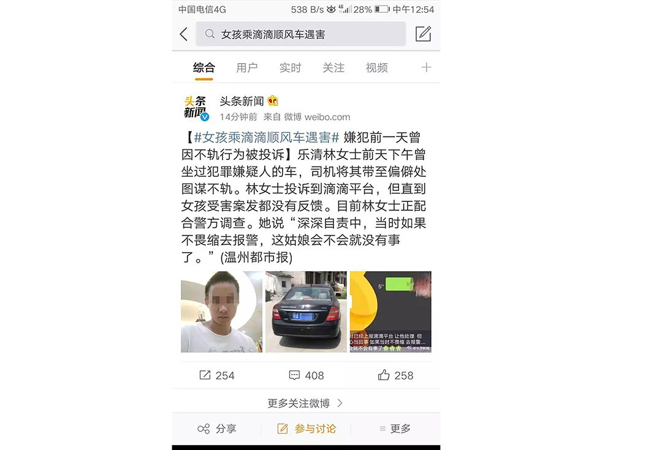Viewport: 662px width, 450px height.
Task: Click the search magnifier icon
Action: pyautogui.click(x=210, y=34)
